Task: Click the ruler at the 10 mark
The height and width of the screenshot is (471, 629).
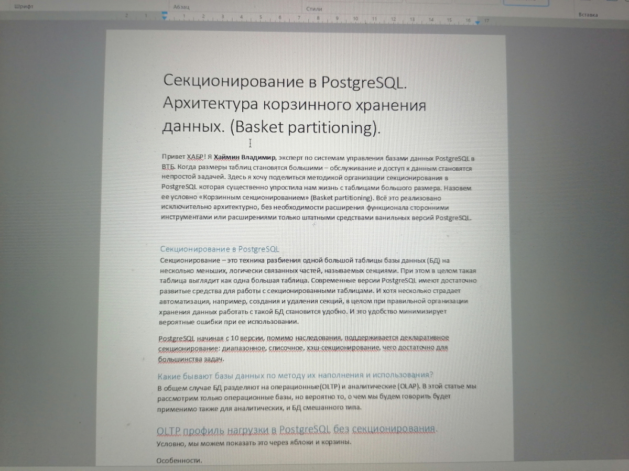Action: 355,19
